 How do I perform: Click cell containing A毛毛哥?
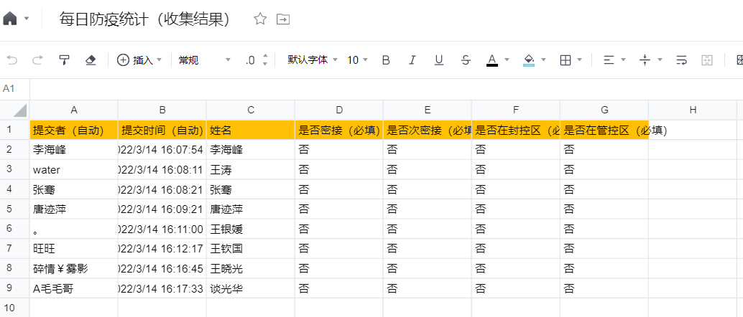pos(74,288)
